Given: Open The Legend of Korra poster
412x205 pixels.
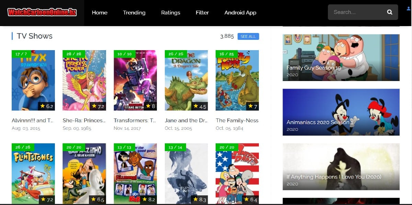Looking at the screenshot, I should tap(186, 173).
